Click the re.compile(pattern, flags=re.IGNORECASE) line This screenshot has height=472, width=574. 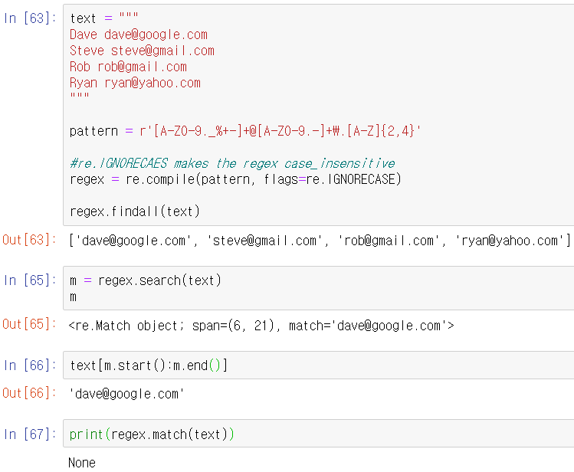235,179
